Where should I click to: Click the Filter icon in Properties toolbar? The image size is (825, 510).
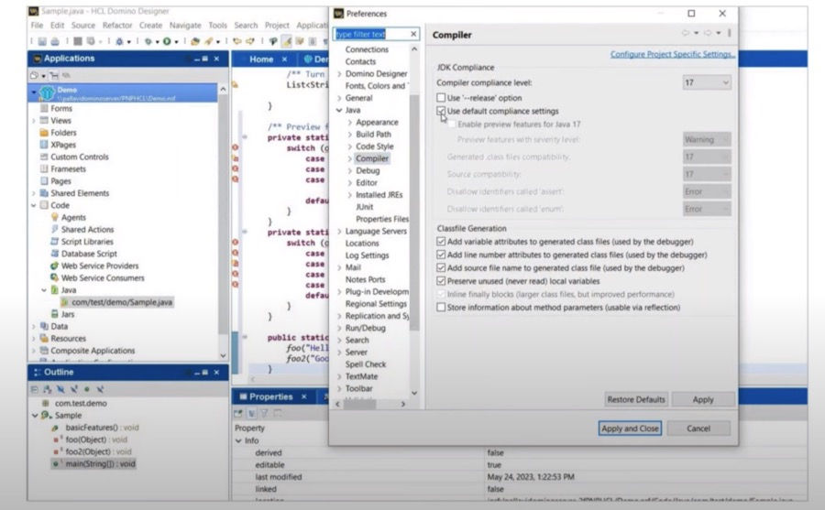pos(265,413)
